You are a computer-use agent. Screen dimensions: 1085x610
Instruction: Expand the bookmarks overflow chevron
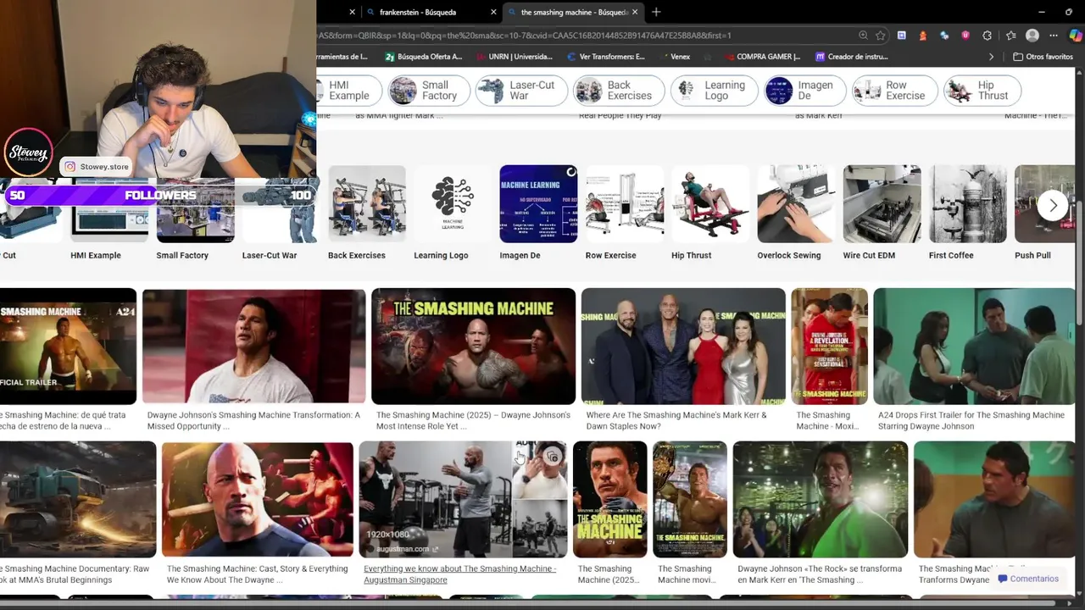(x=991, y=57)
